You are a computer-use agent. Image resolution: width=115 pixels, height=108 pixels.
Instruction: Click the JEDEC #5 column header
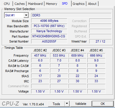[96, 50]
